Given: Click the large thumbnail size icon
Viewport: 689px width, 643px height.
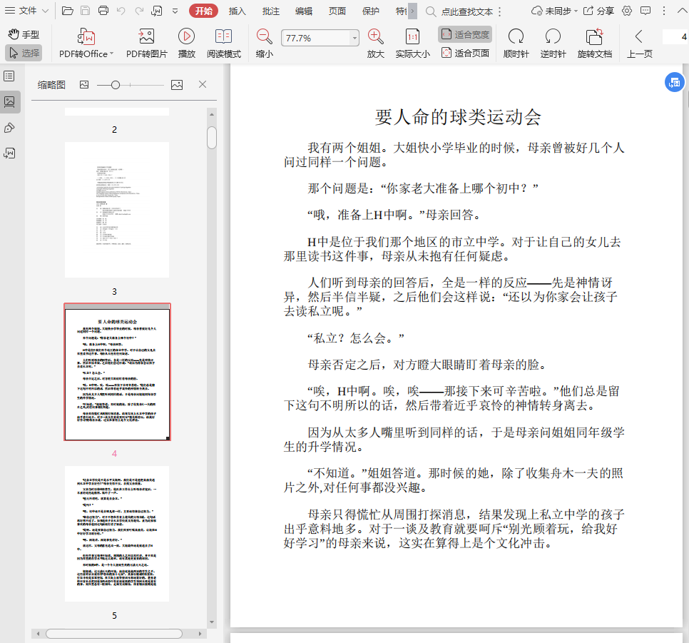Looking at the screenshot, I should [177, 85].
